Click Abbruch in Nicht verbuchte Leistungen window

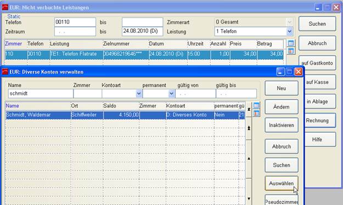tap(317, 43)
